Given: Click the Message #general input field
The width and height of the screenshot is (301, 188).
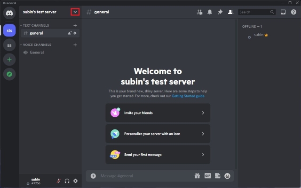Looking at the screenshot, I should click(x=141, y=176).
